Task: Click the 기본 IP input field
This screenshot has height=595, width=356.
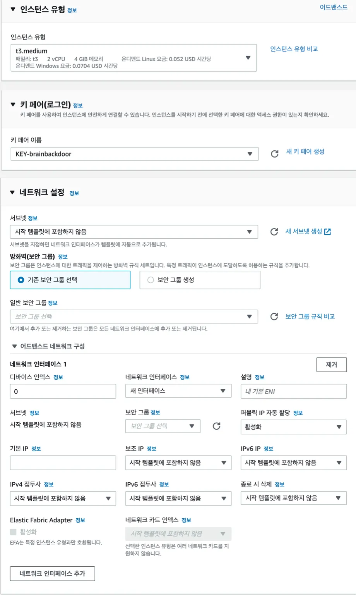Action: pos(63,463)
